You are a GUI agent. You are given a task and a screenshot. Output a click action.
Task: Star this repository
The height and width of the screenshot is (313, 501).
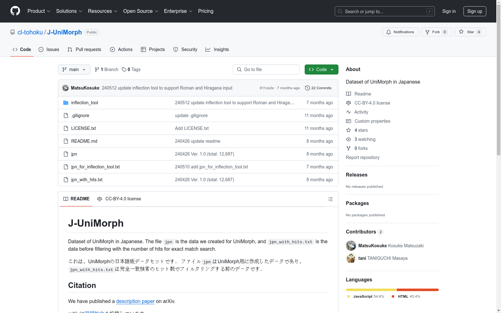[x=470, y=32]
